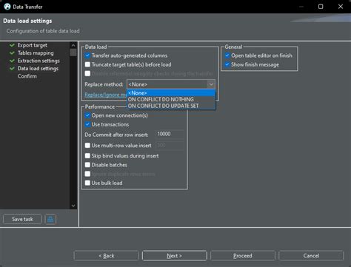
Task: Select Data load settings step
Action: tap(38, 69)
